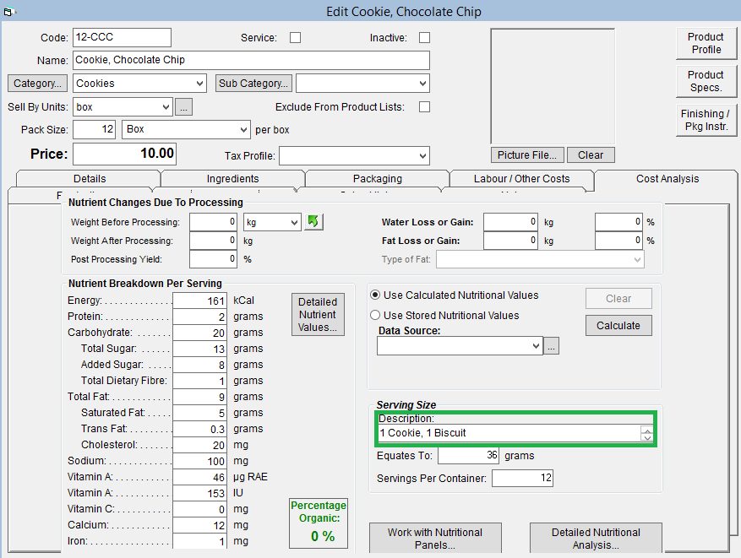Open Work with Nutritional Panels... button

435,539
